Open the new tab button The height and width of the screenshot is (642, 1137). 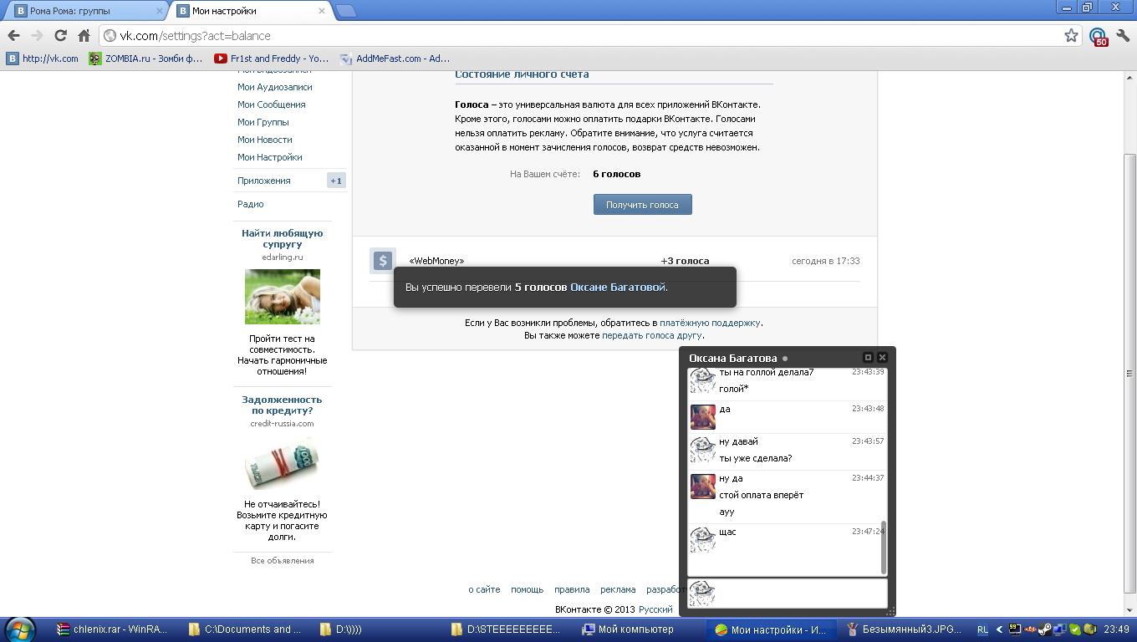click(x=345, y=11)
